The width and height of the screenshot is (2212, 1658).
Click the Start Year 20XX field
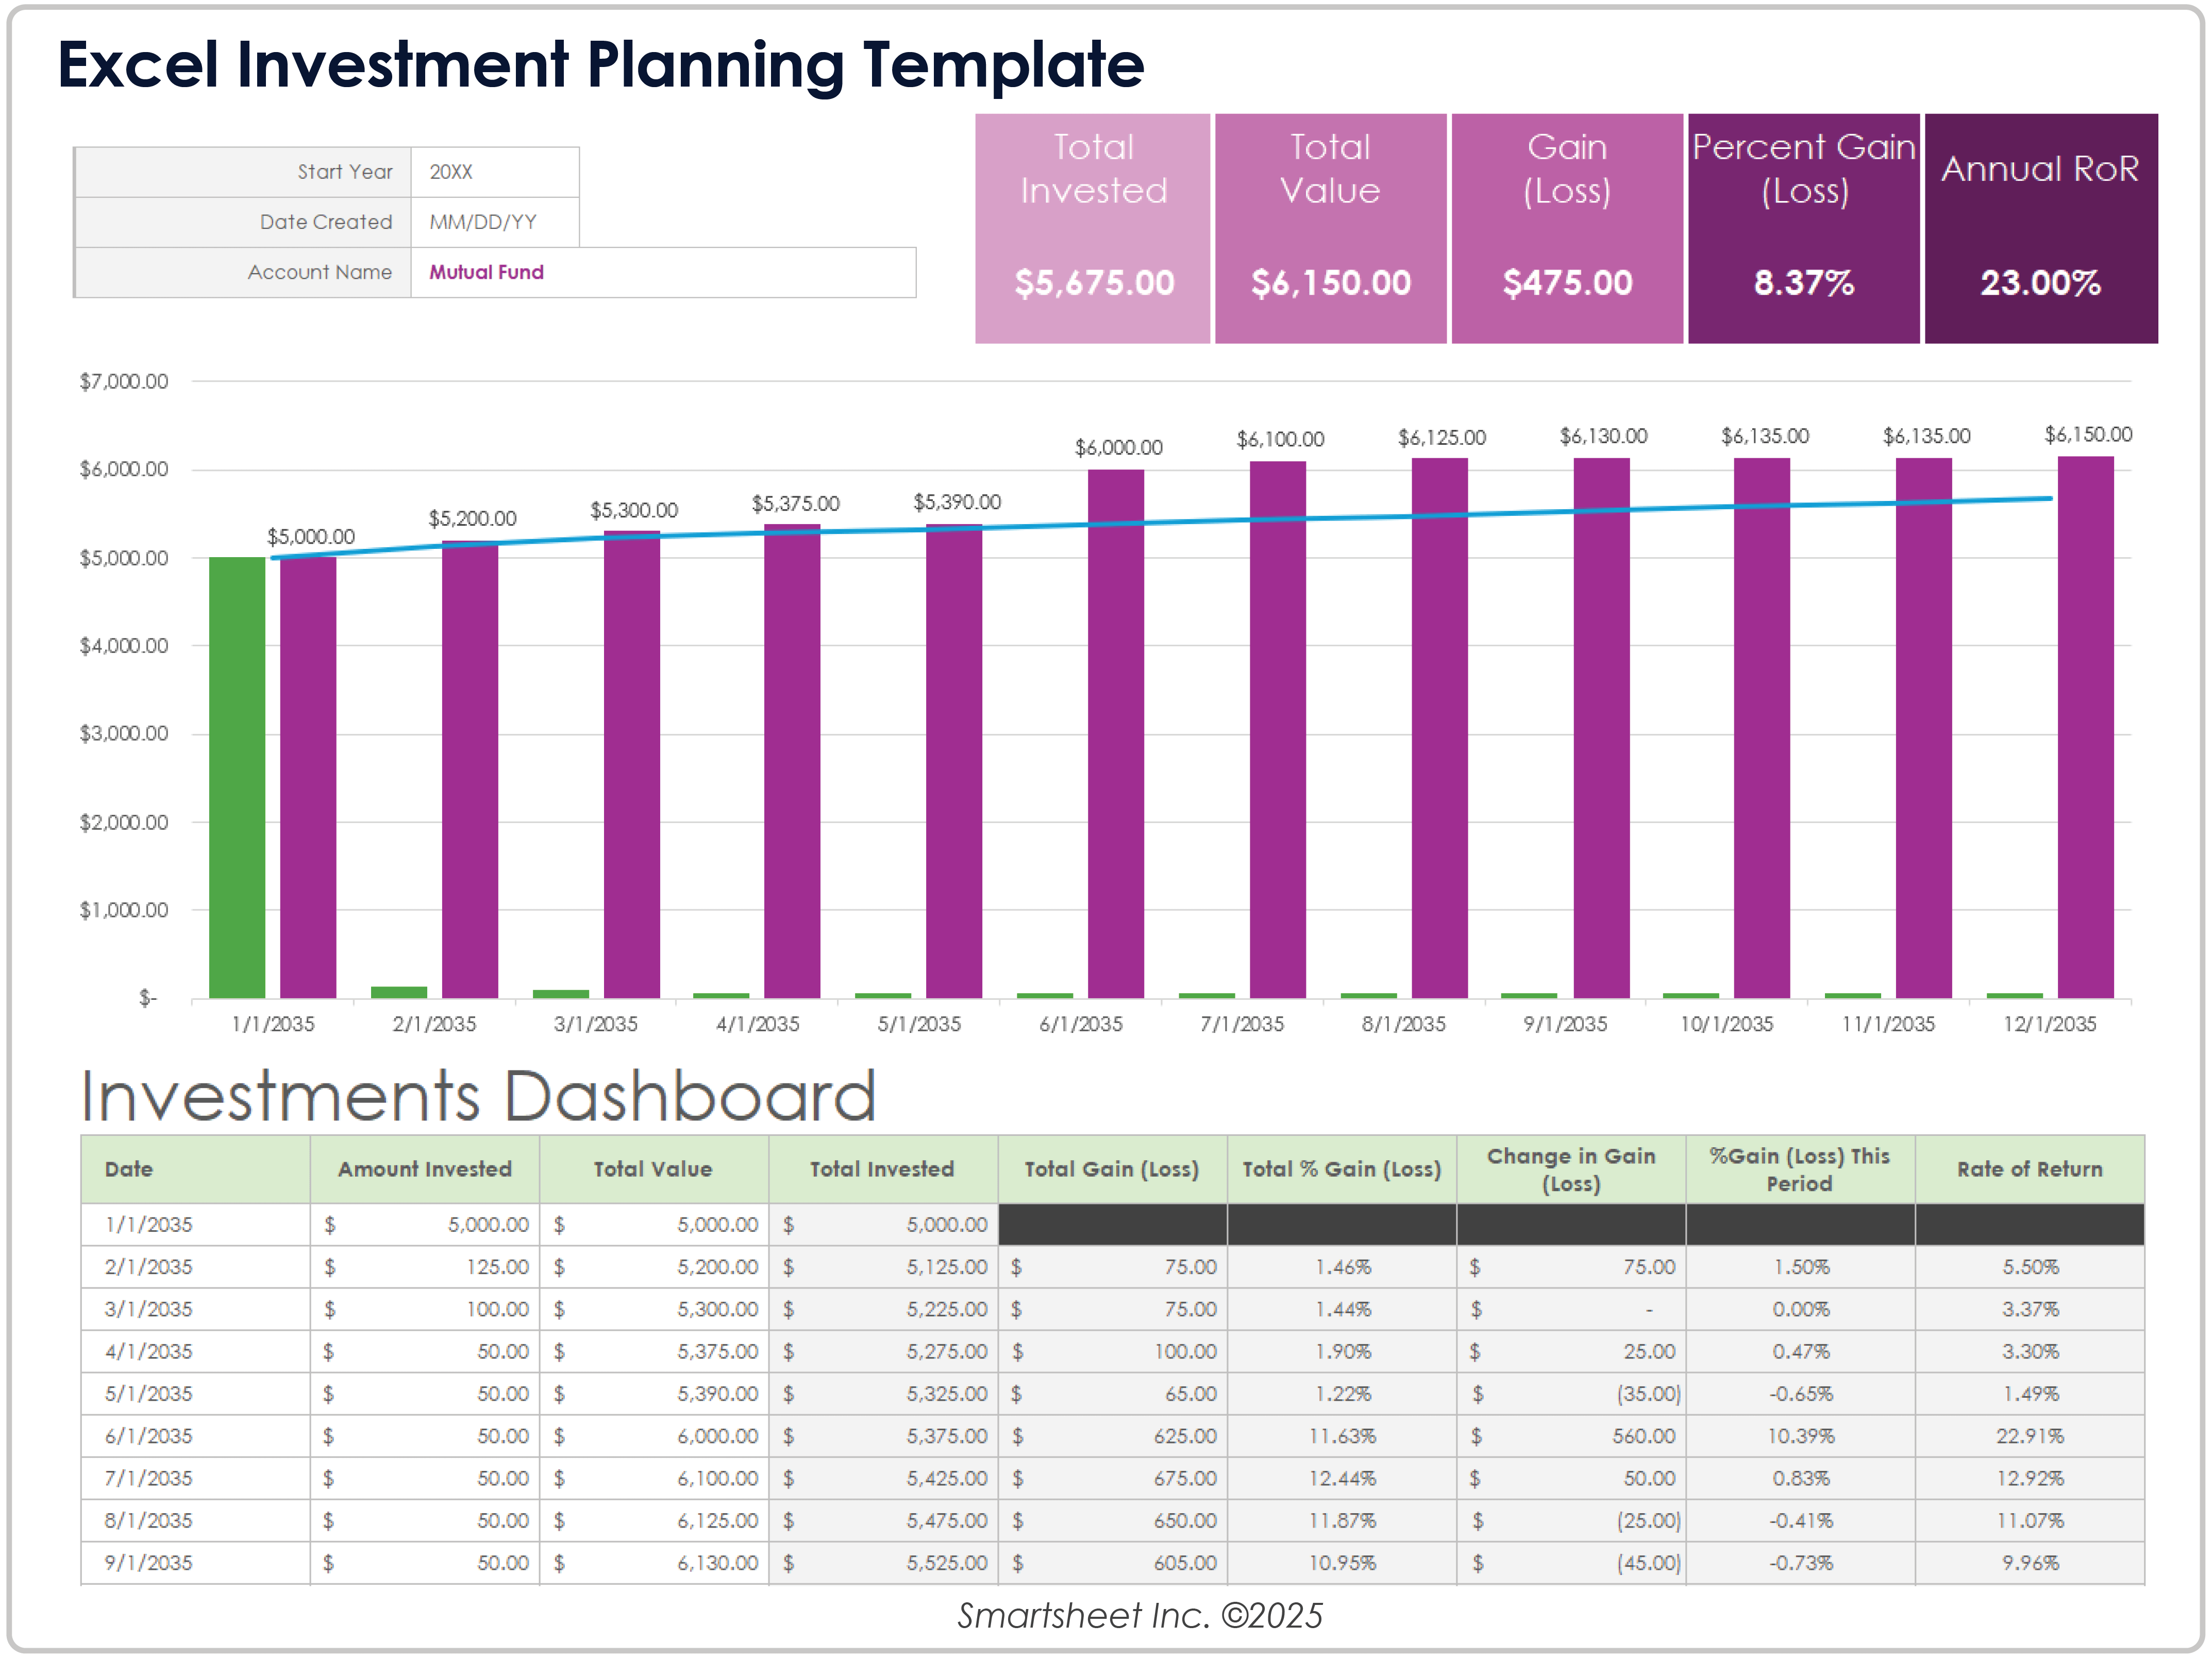pyautogui.click(x=494, y=172)
